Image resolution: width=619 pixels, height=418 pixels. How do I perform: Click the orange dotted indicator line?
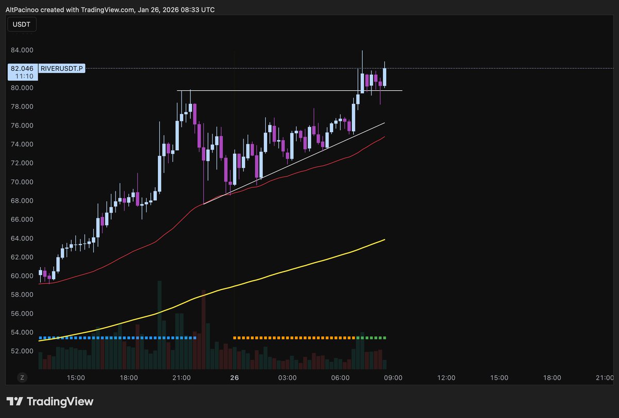tap(295, 337)
